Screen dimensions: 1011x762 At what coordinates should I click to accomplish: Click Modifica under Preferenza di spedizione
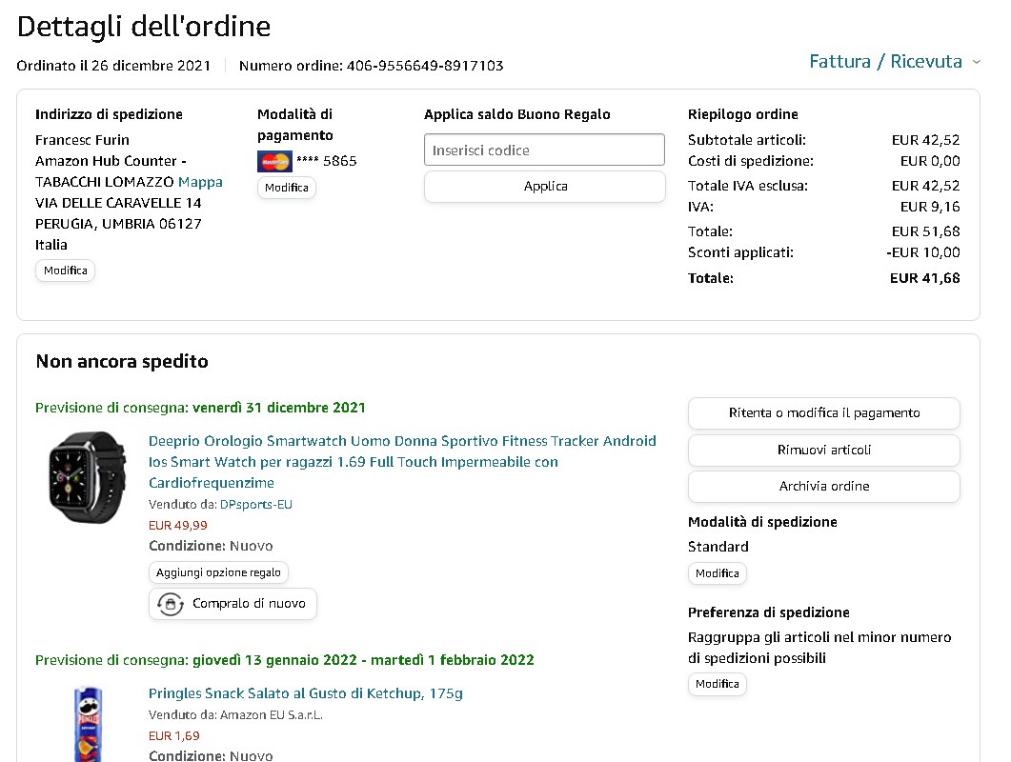[717, 684]
